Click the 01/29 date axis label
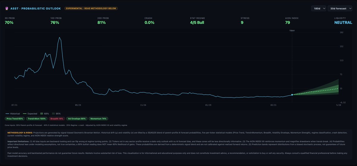Viewport: 357px width, 166px height. pos(208,105)
